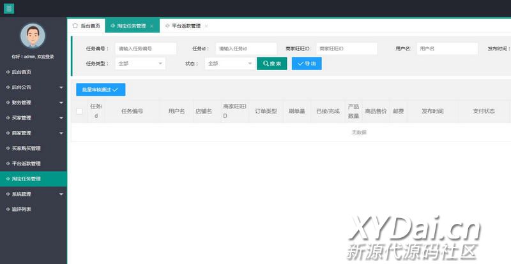Click the 刷单量 column header

296,111
